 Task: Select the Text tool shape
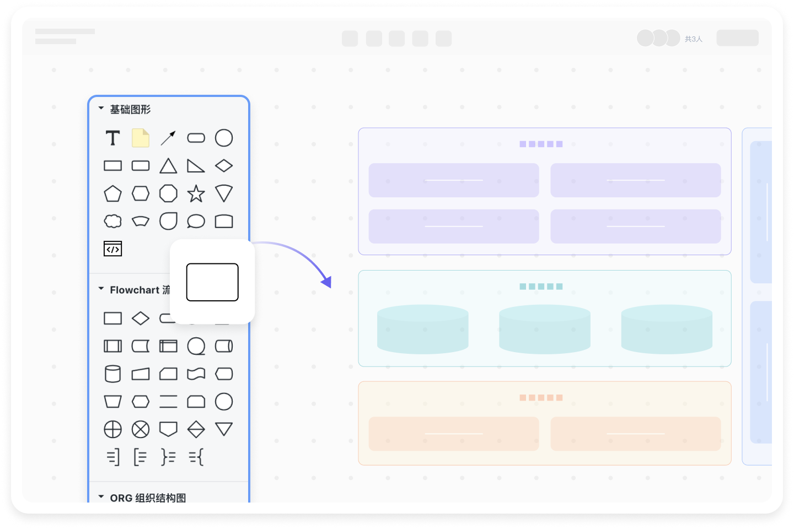112,138
